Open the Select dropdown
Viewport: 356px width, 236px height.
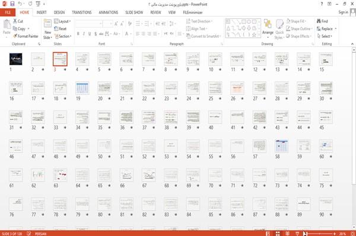[x=325, y=36]
